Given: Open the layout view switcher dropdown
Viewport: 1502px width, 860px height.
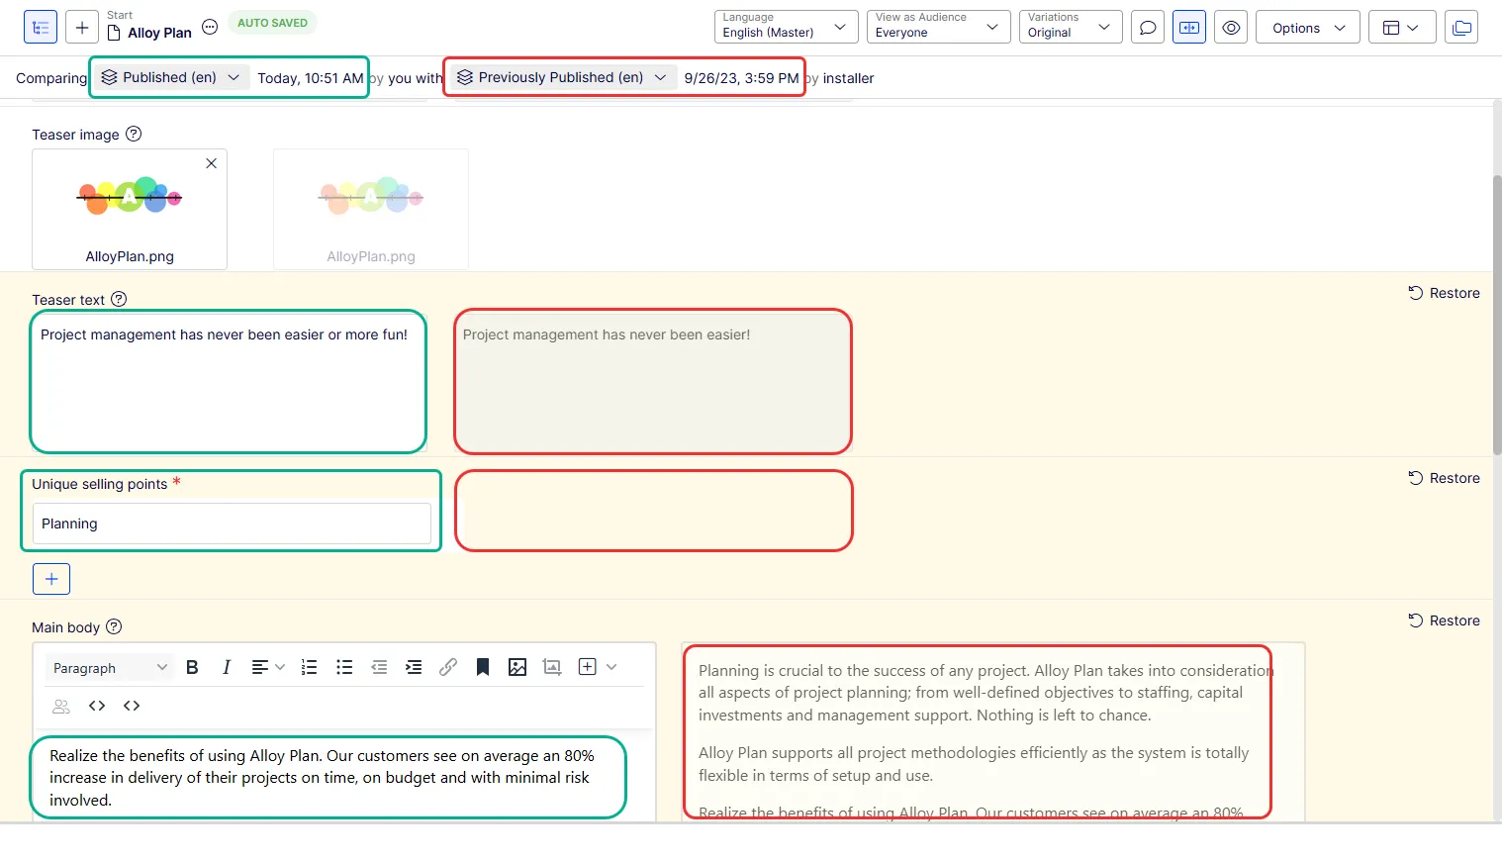Looking at the screenshot, I should (x=1401, y=28).
